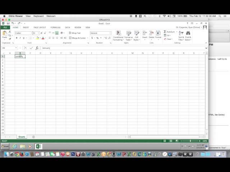Viewport: 230px width, 172px height.
Task: Click the green FILE button
Action: (5, 27)
